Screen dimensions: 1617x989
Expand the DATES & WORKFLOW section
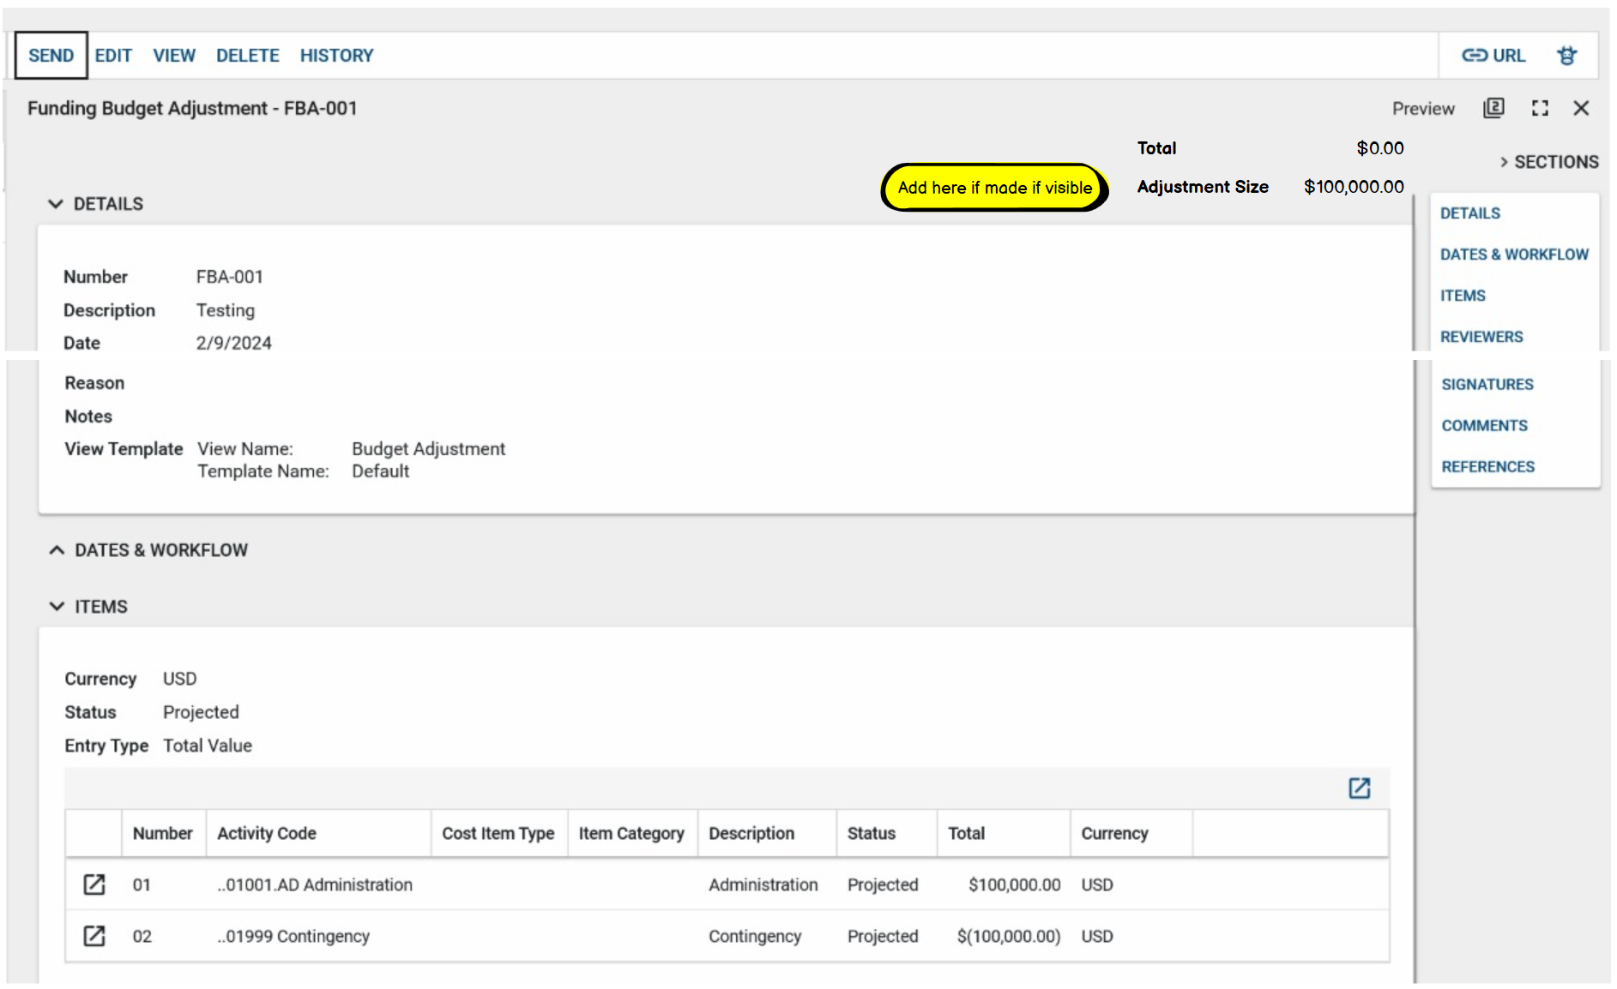coord(57,550)
